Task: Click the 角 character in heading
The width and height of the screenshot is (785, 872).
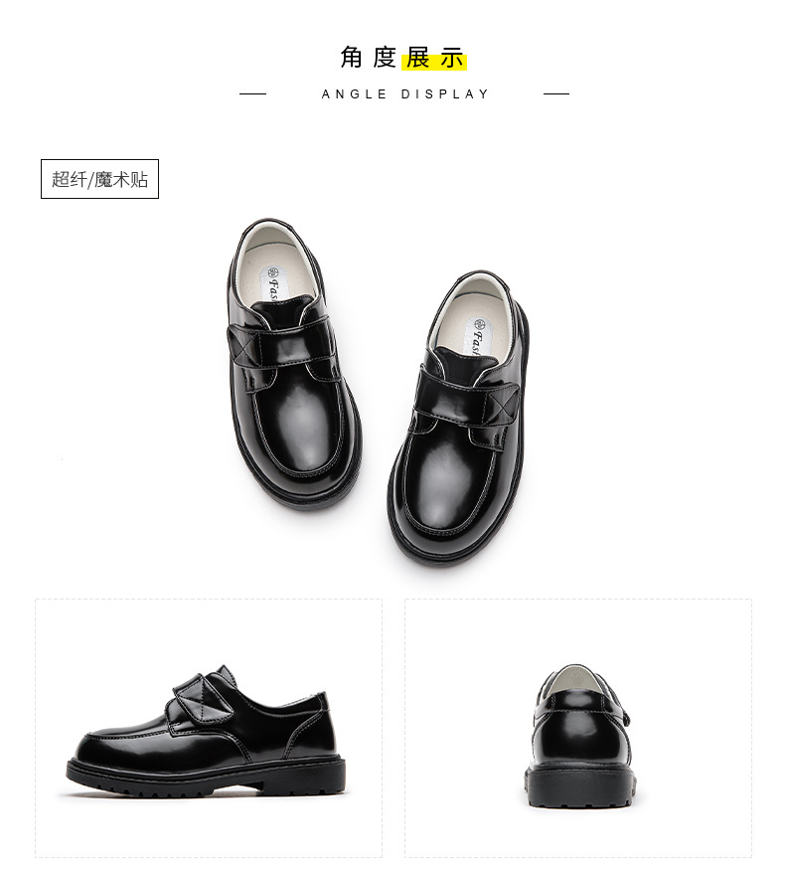Action: 352,58
